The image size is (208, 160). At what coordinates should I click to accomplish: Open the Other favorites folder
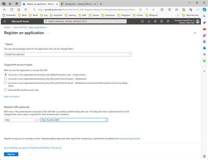pos(190,15)
